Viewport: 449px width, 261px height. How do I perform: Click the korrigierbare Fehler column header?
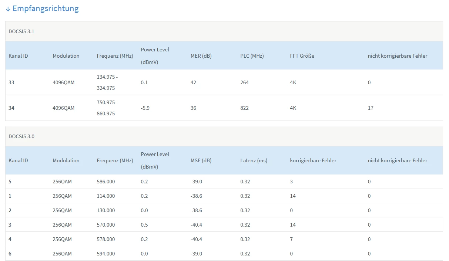(x=313, y=160)
